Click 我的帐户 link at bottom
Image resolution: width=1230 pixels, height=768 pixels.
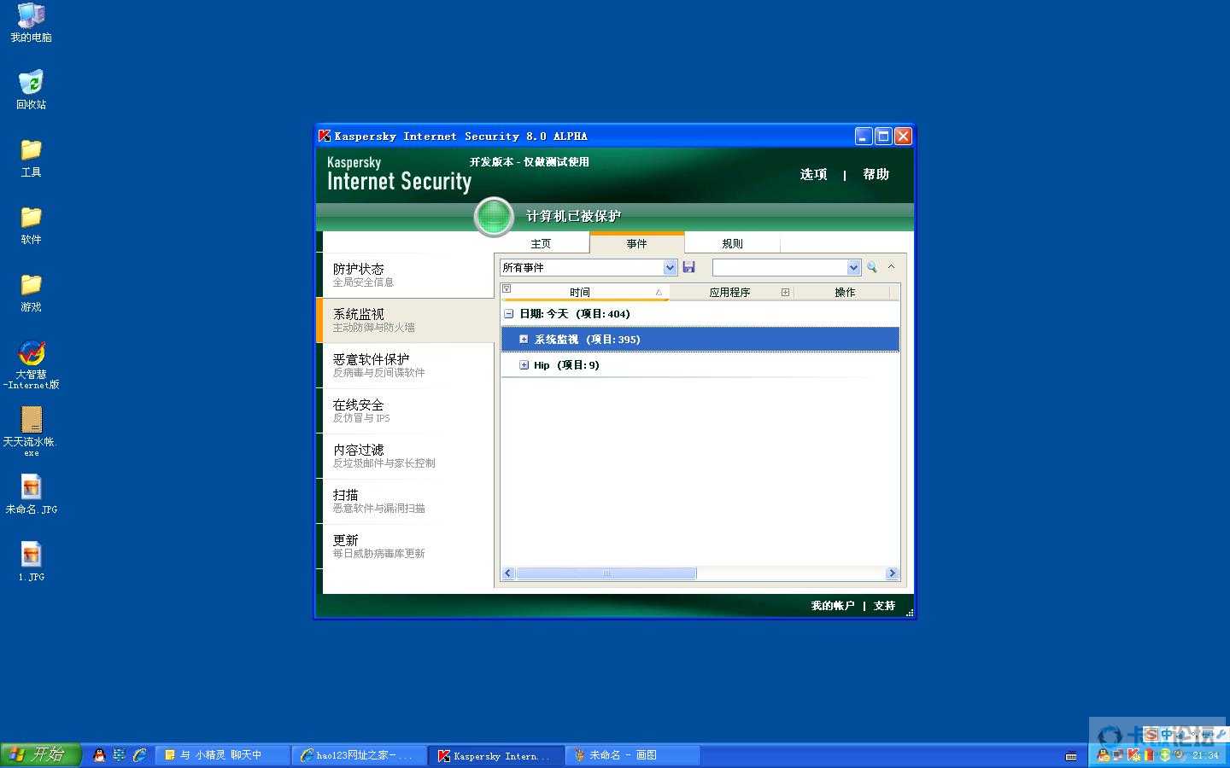tap(832, 606)
